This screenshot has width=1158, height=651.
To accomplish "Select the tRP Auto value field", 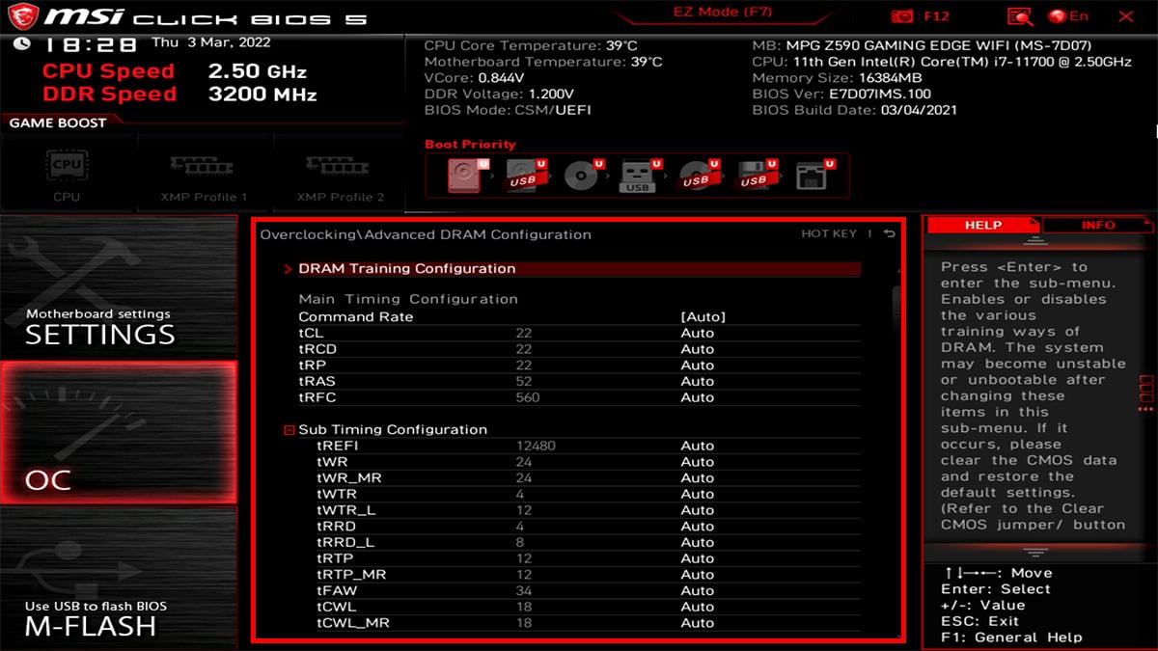I will tap(698, 366).
